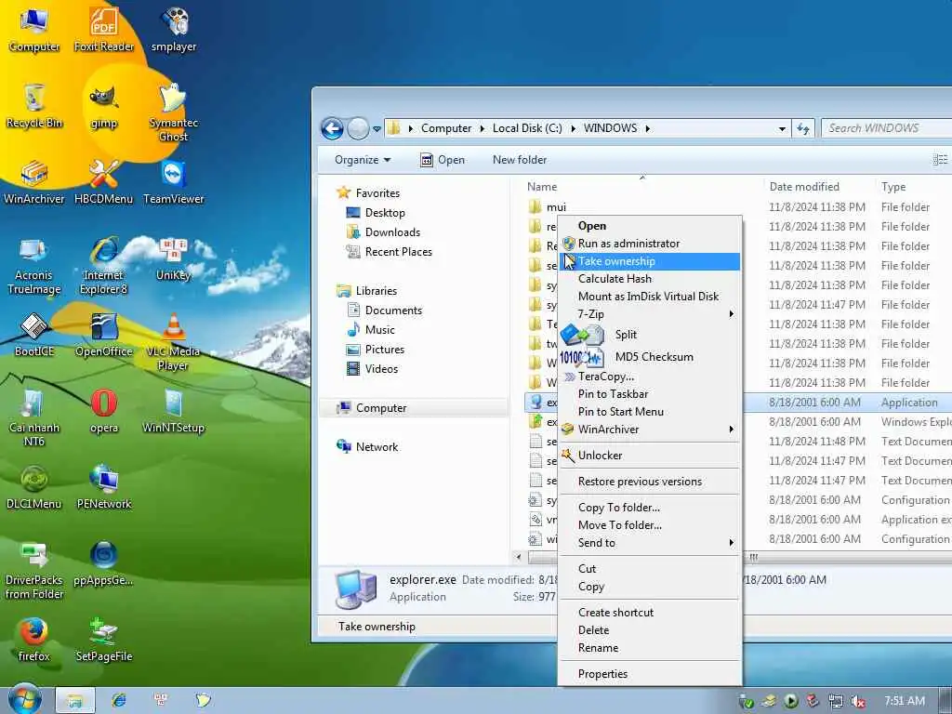The width and height of the screenshot is (952, 714).
Task: Open DriverPacks from Folder icon
Action: tap(34, 570)
